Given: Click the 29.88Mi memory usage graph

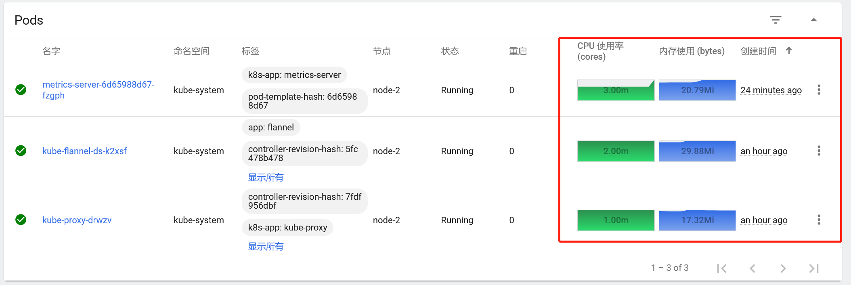Looking at the screenshot, I should [697, 151].
